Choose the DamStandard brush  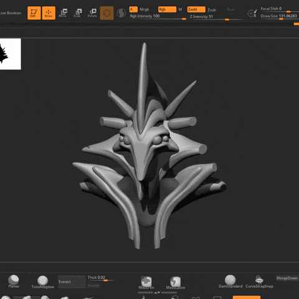(230, 282)
